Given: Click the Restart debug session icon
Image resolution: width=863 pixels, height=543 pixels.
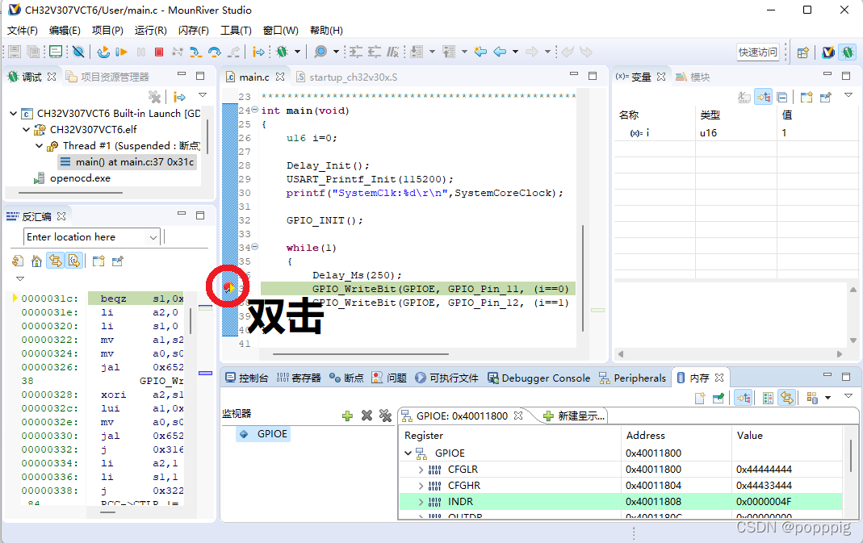Looking at the screenshot, I should tap(103, 52).
